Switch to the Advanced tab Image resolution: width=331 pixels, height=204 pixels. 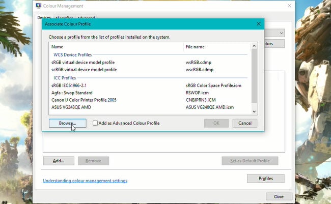pos(86,18)
